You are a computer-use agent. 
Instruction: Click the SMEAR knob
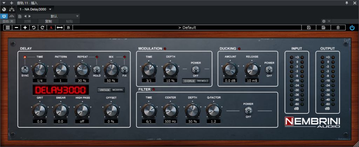pyautogui.click(x=61, y=111)
